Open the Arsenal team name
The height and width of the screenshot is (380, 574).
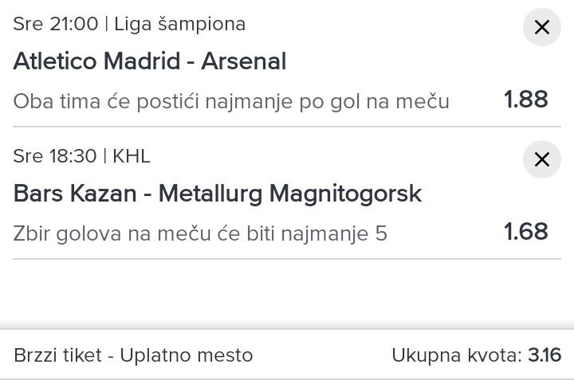(242, 61)
